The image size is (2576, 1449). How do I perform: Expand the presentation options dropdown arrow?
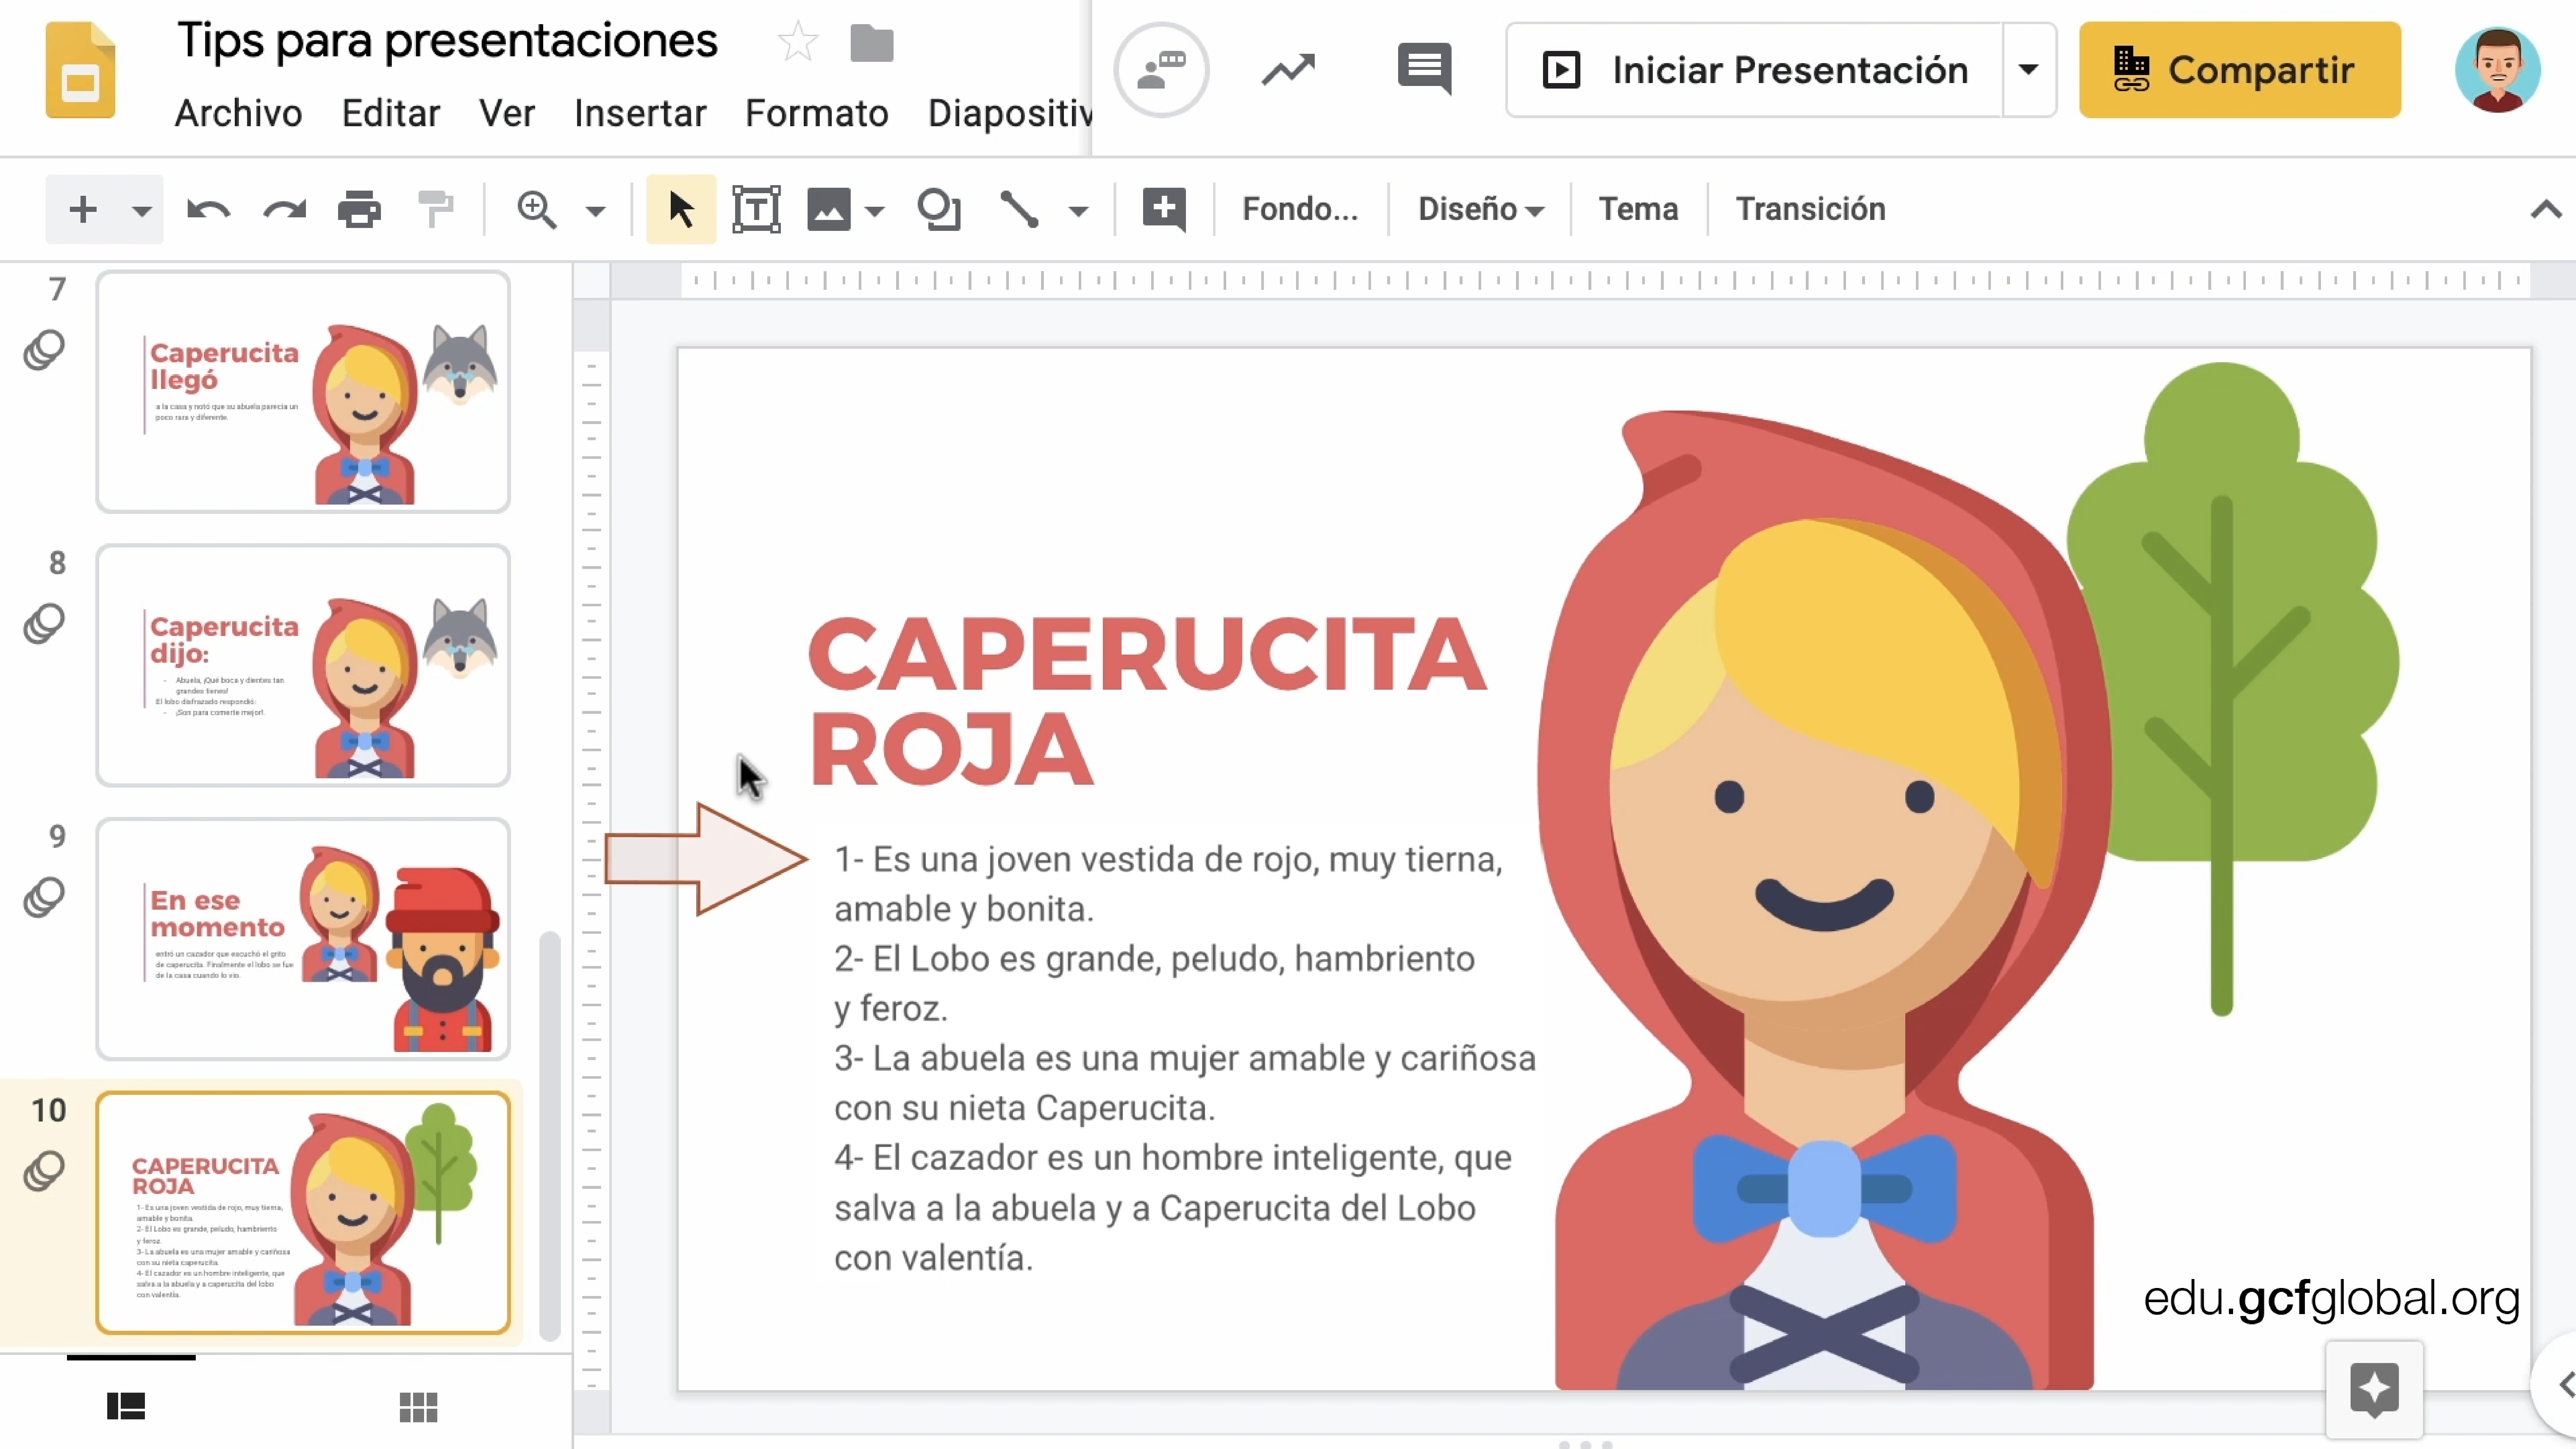pos(2029,70)
